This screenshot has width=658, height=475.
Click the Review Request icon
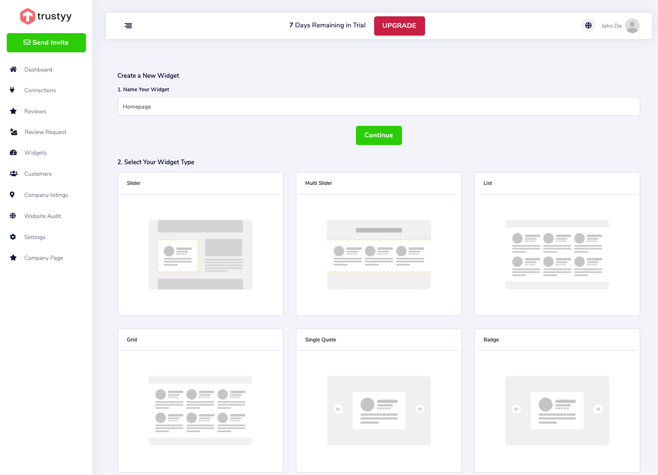pyautogui.click(x=14, y=132)
